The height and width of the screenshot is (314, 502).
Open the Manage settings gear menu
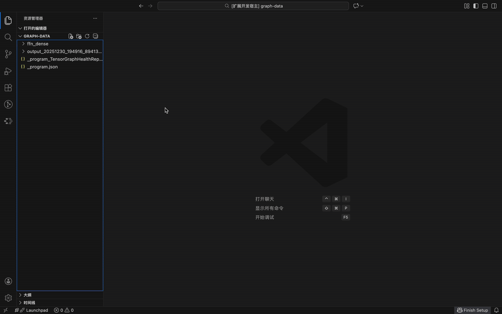(8, 298)
